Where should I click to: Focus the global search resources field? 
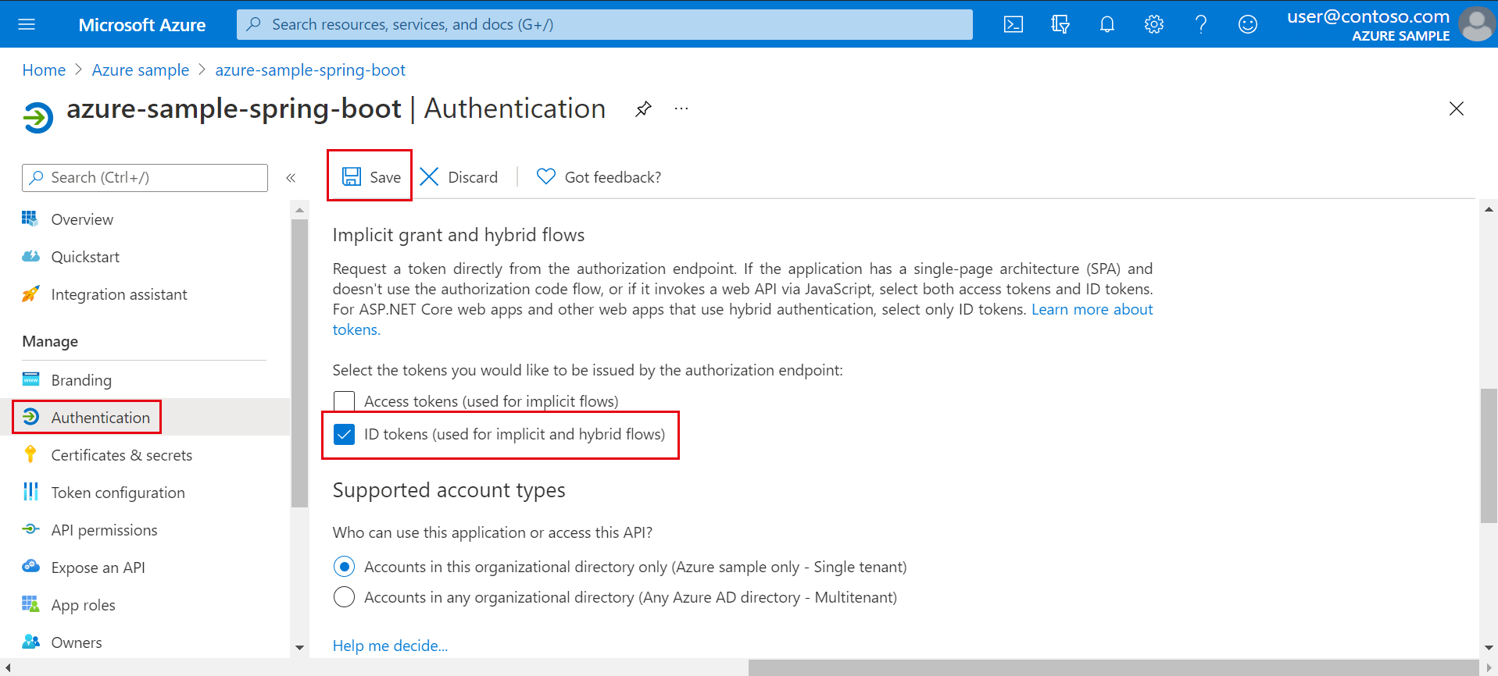click(605, 24)
